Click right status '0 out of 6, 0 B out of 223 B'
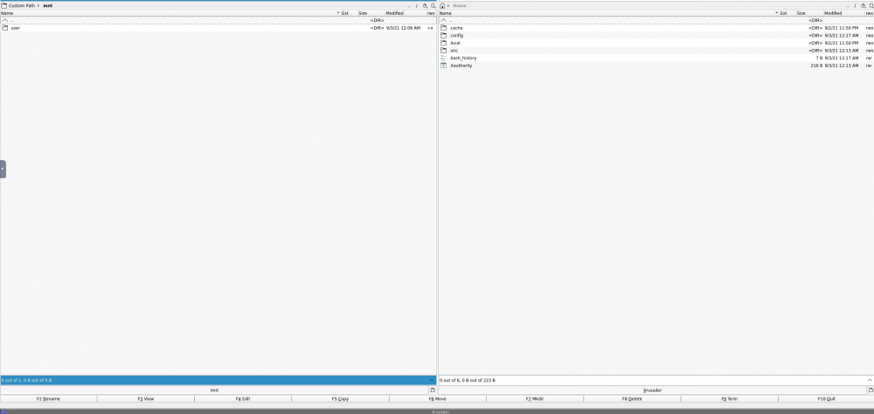The height and width of the screenshot is (414, 874). pyautogui.click(x=468, y=380)
